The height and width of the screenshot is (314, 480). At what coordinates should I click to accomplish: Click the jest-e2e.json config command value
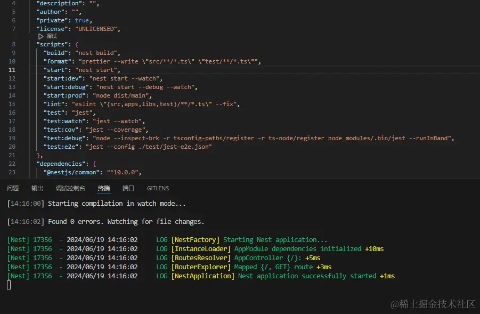click(x=149, y=147)
